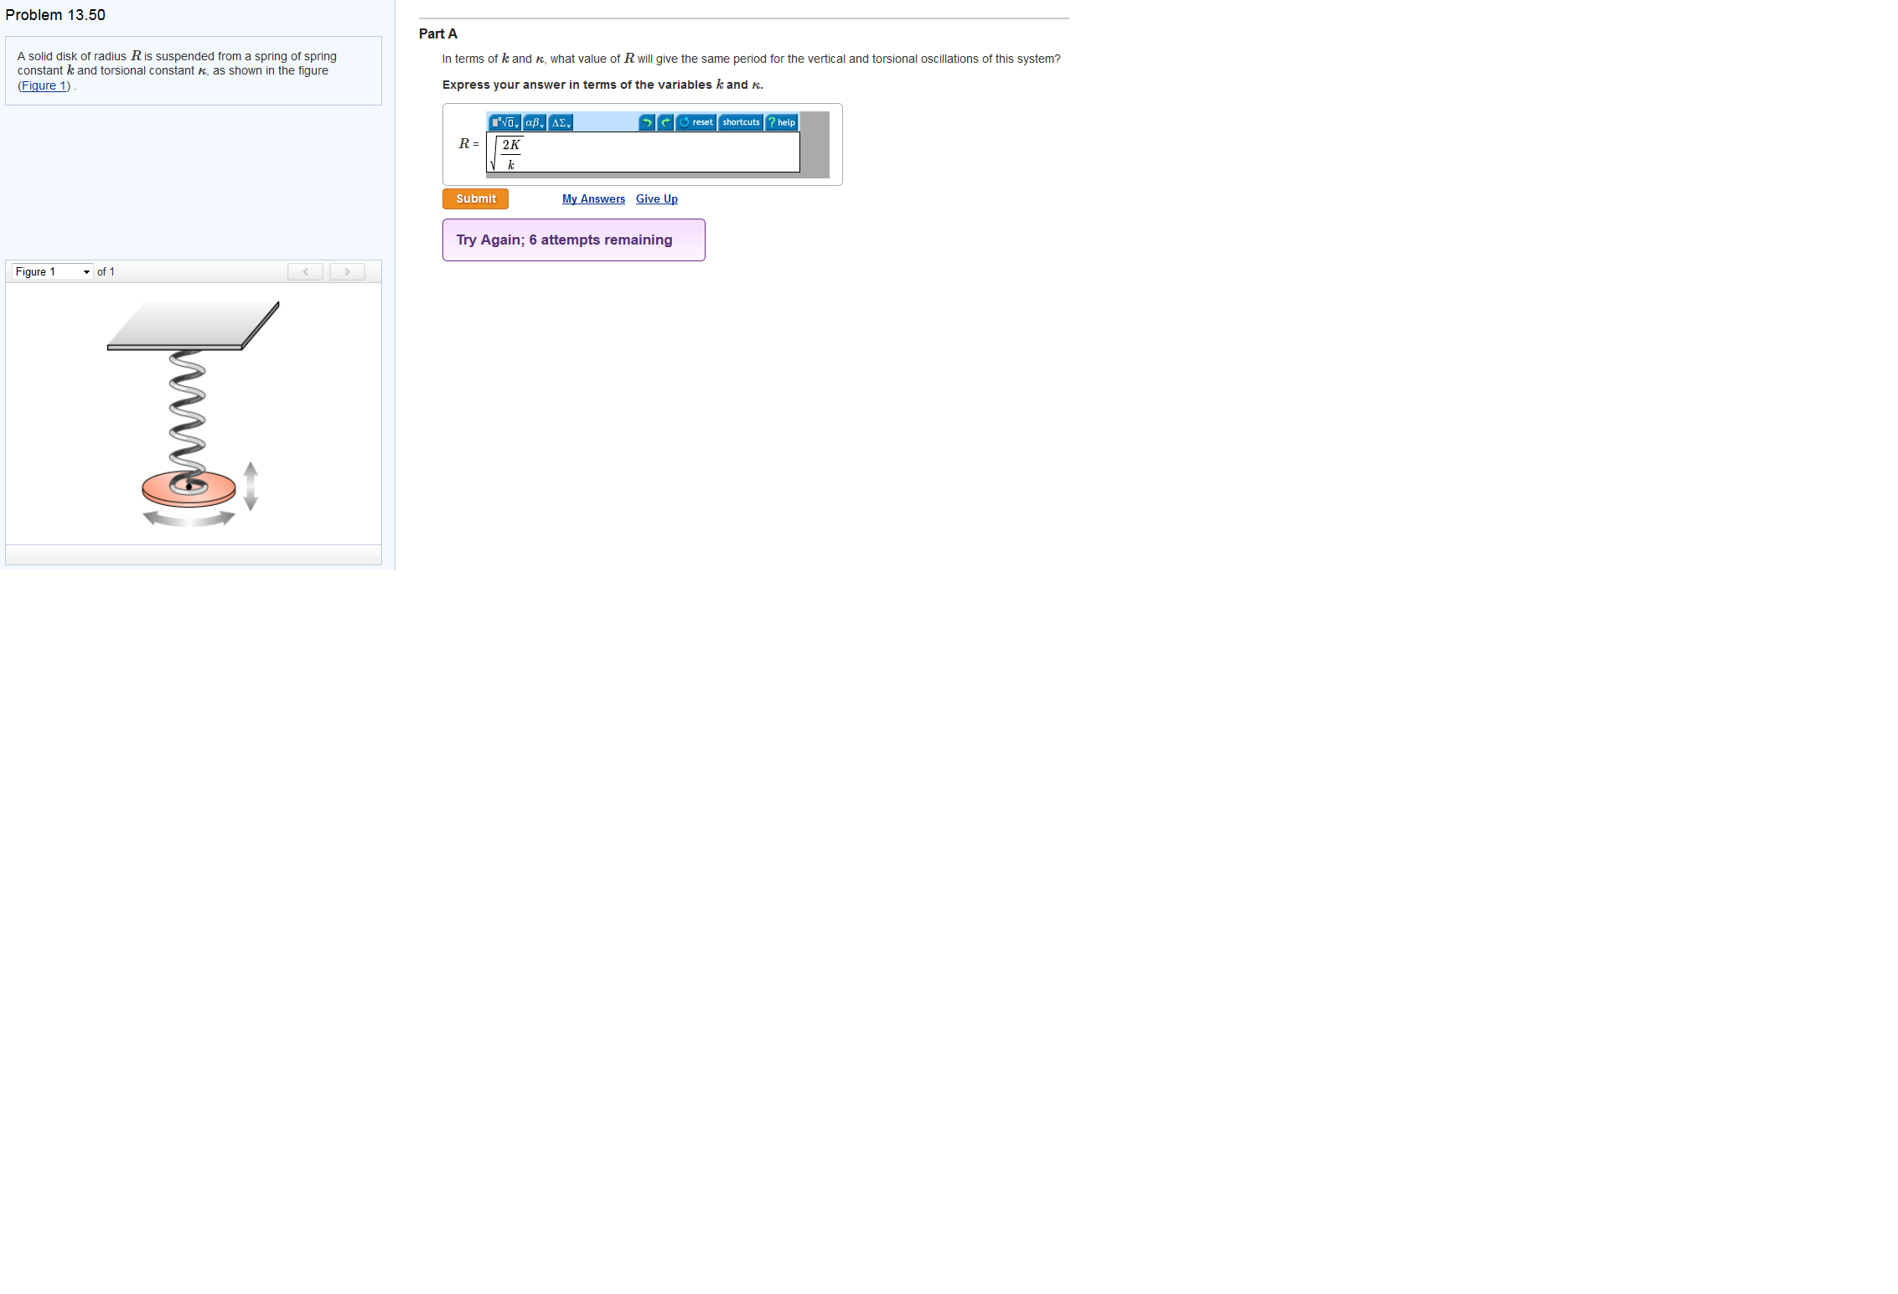Click the spring and disk figure image

[193, 410]
